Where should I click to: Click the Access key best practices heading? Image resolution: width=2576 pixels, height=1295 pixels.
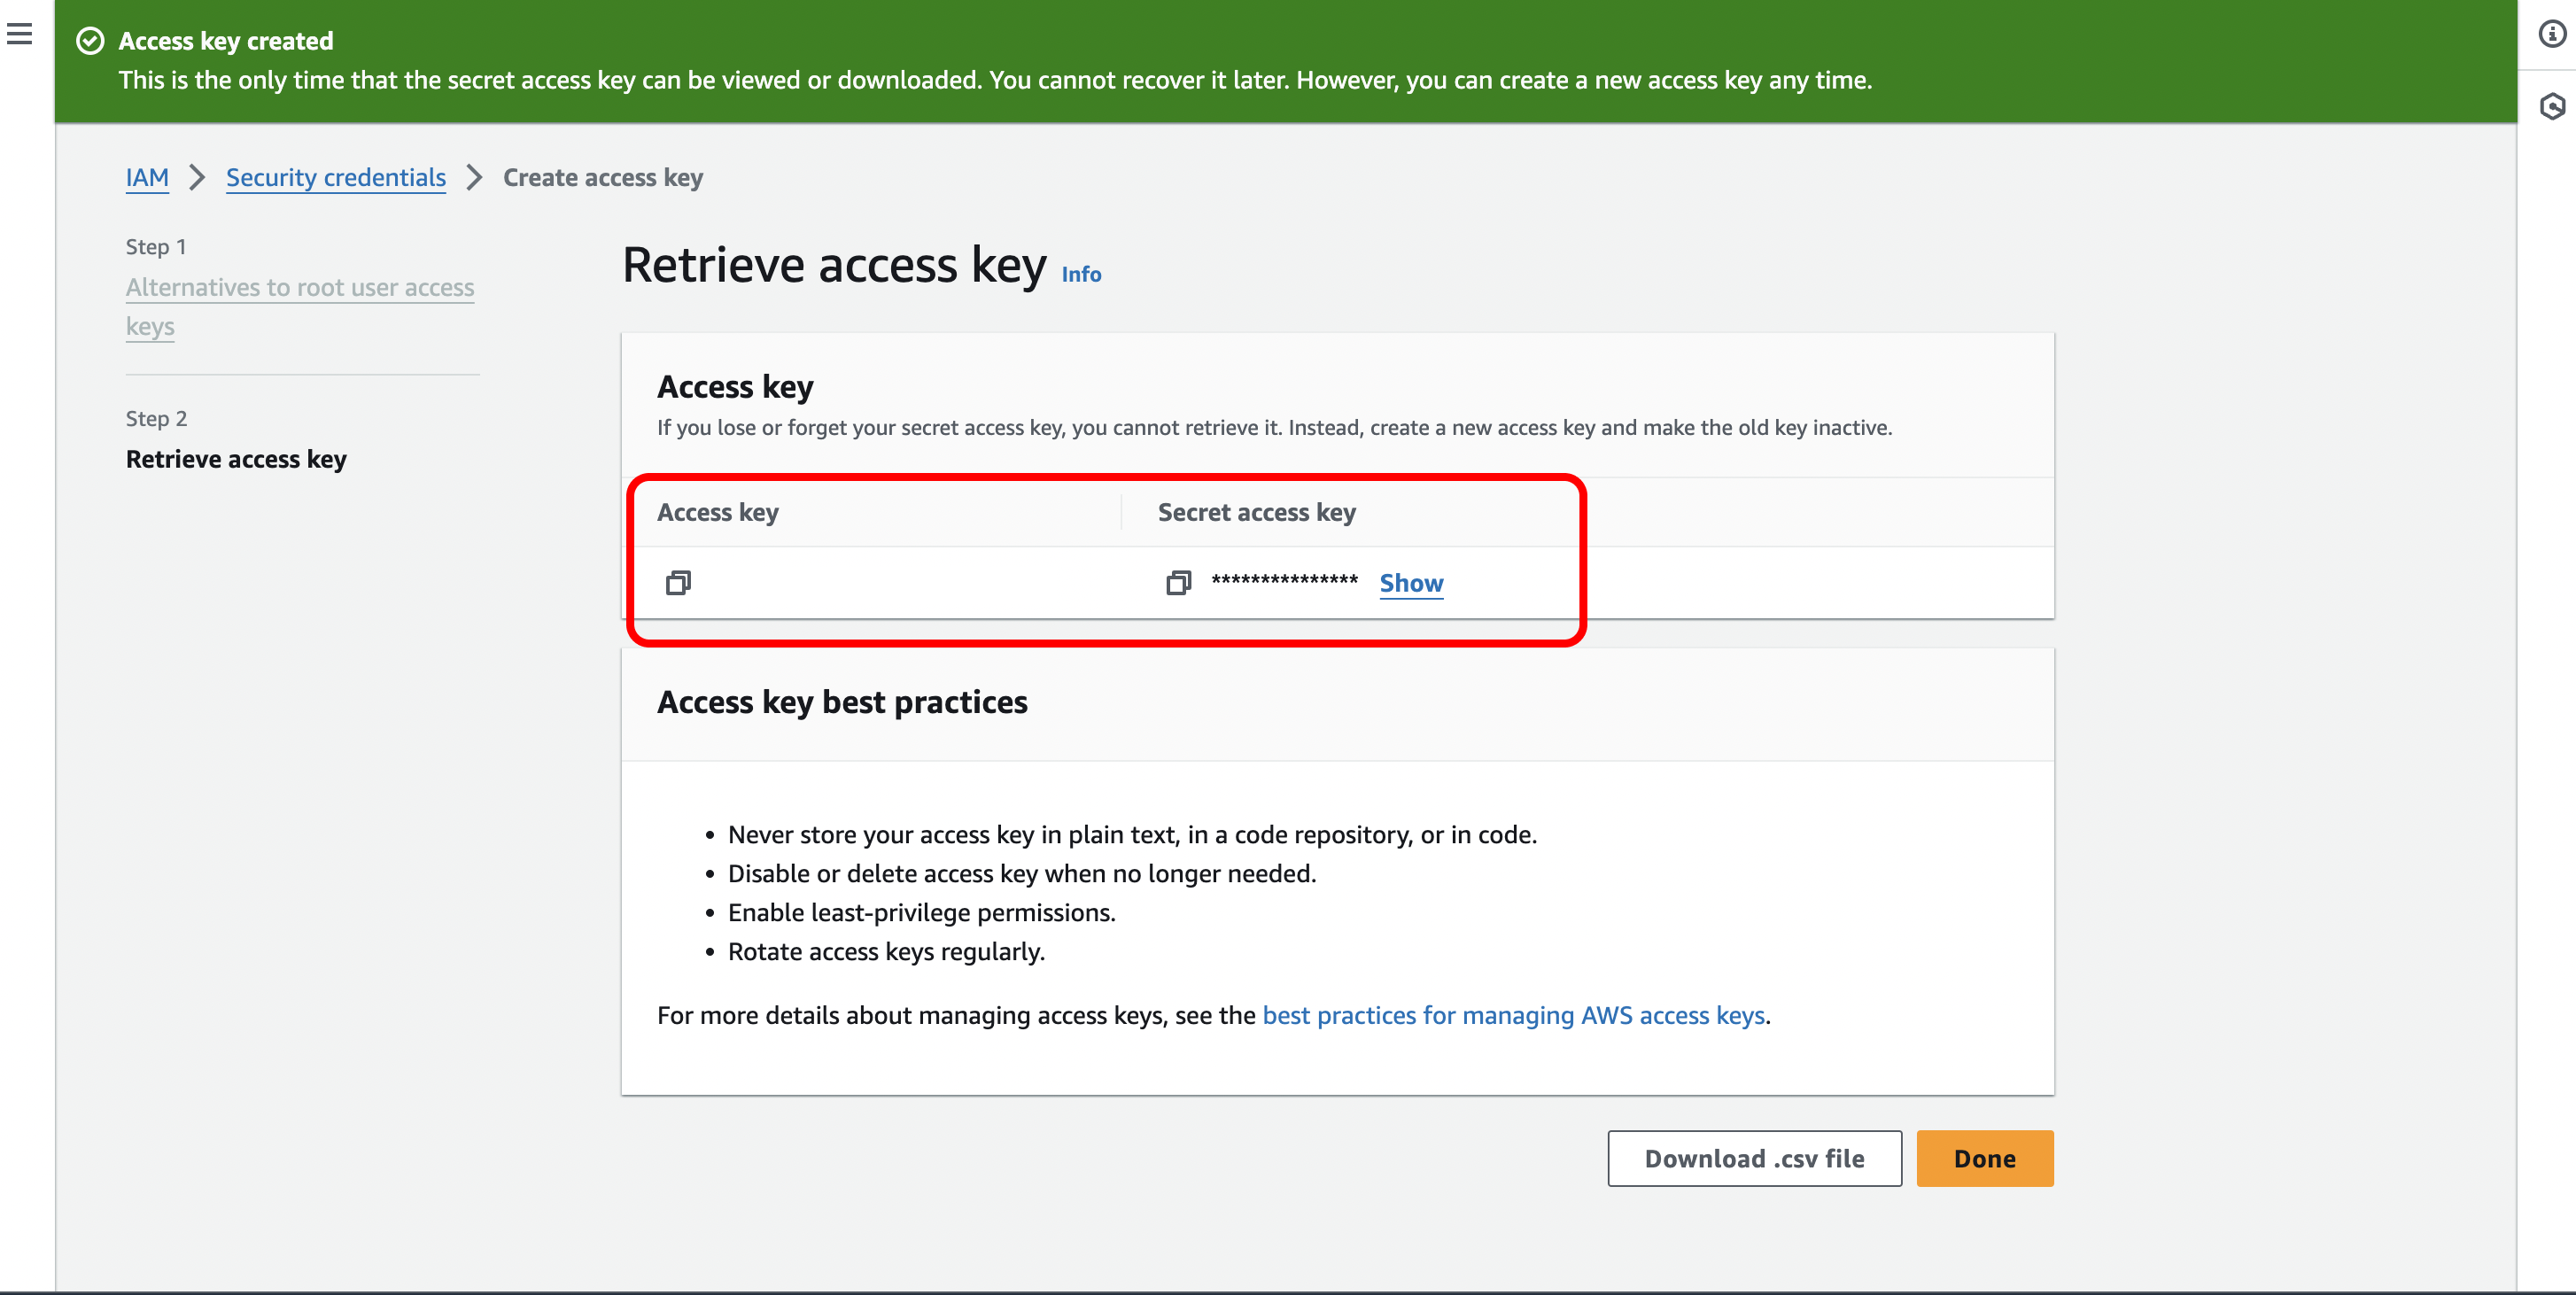point(841,702)
